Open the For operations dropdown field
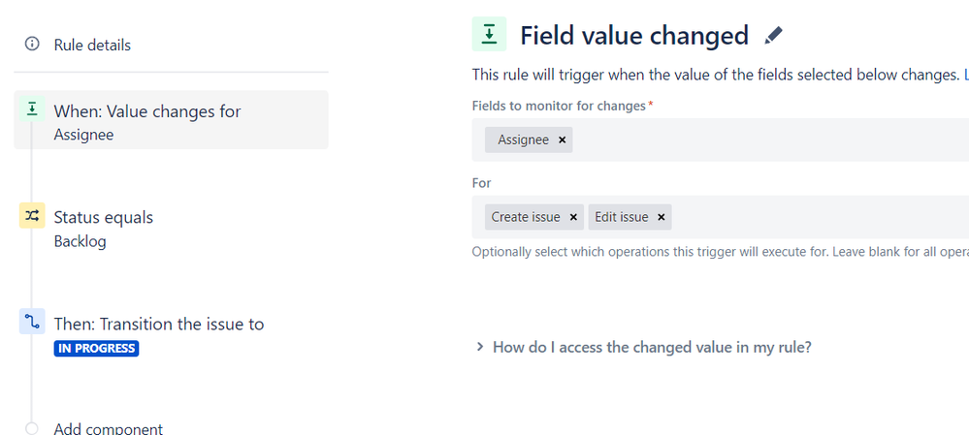This screenshot has width=969, height=435. tap(815, 218)
